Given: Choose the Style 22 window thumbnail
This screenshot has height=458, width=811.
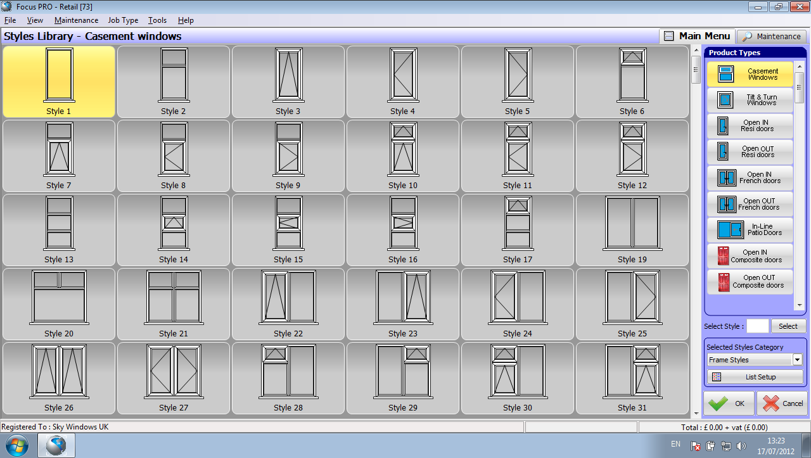Looking at the screenshot, I should [x=288, y=305].
